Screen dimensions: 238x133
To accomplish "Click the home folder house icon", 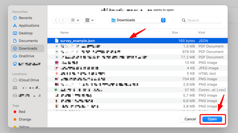I will click(15, 64).
